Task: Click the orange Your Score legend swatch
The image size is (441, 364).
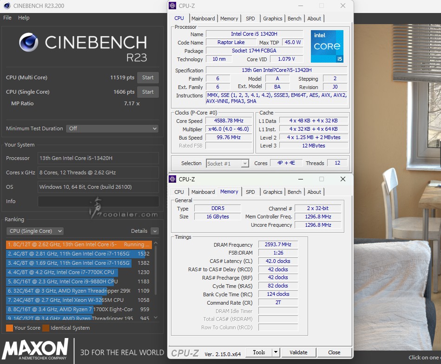Action: point(10,328)
